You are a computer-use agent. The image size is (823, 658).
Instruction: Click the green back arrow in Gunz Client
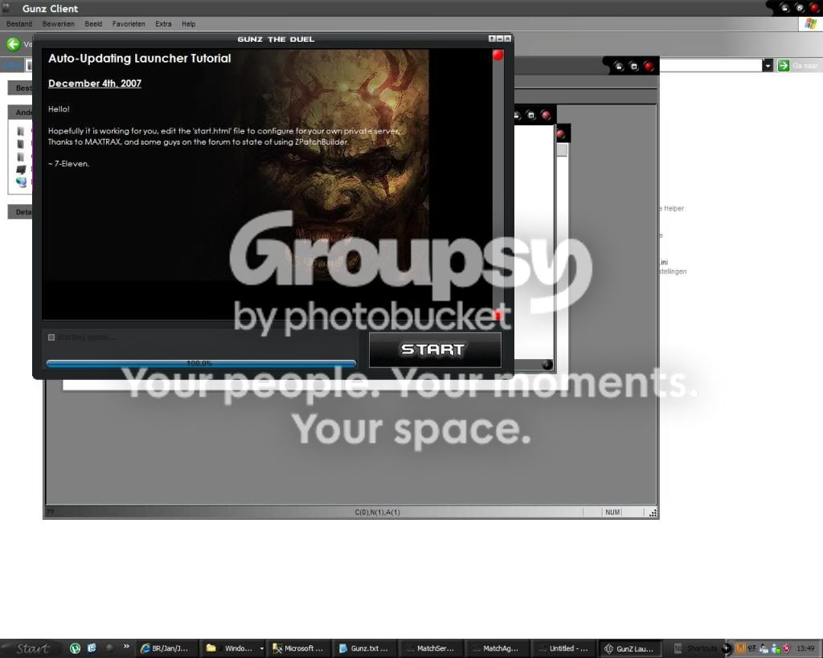tap(14, 45)
